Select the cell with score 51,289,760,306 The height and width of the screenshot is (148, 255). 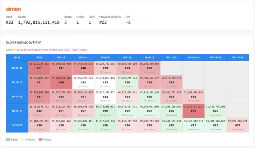click(61, 82)
